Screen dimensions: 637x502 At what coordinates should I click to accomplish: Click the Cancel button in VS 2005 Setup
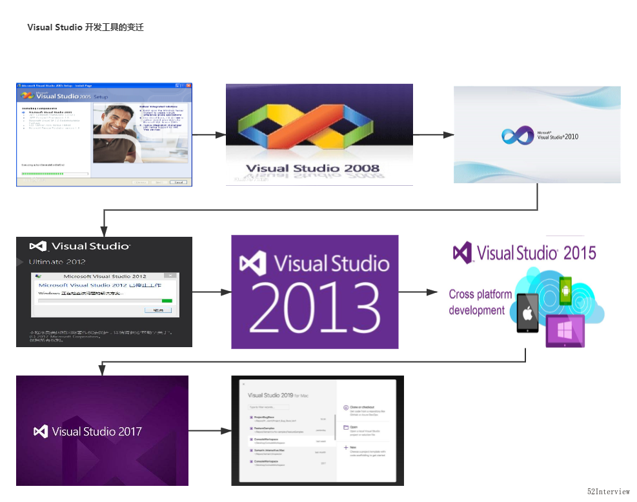tap(178, 183)
